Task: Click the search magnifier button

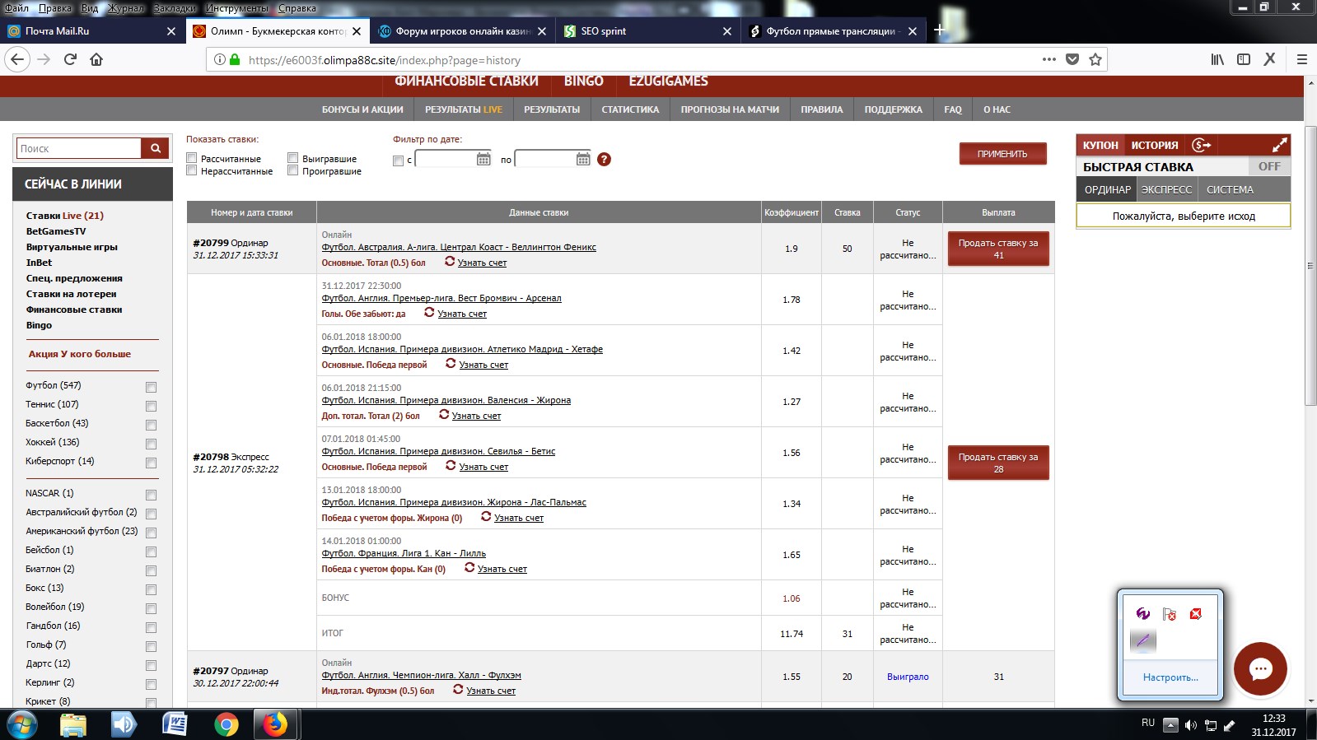Action: pos(155,148)
